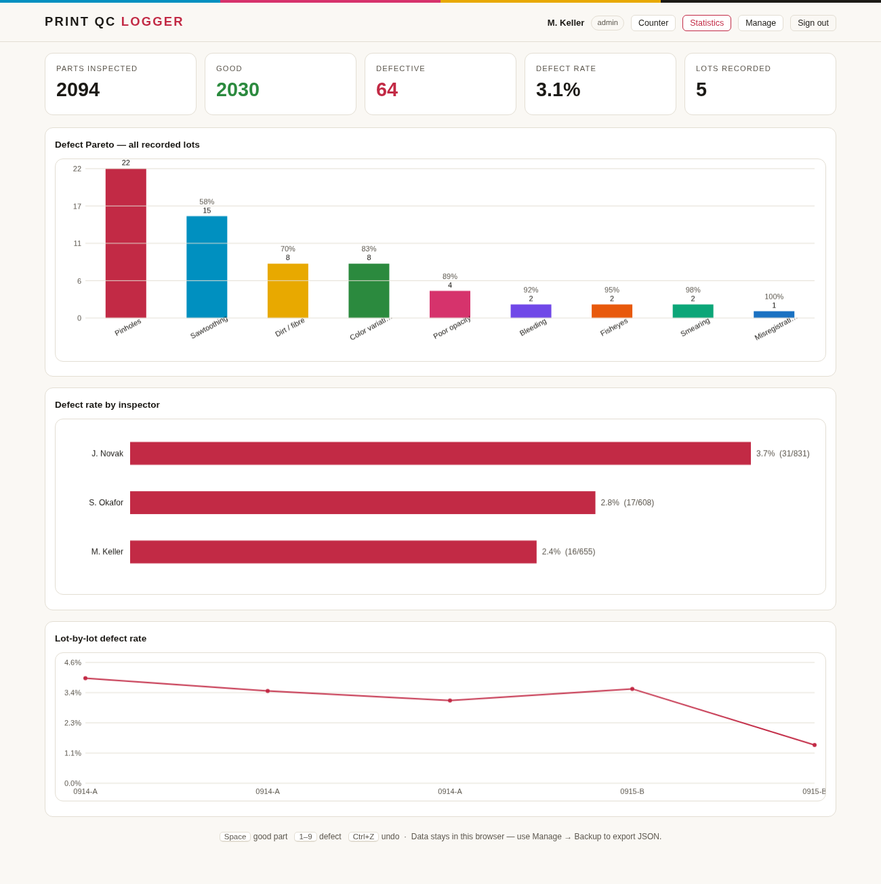Click the 2.4% (16/655) value label
881x884 pixels.
pos(569,552)
